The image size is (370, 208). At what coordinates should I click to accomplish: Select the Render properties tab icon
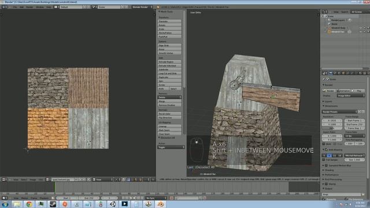[x=331, y=73]
